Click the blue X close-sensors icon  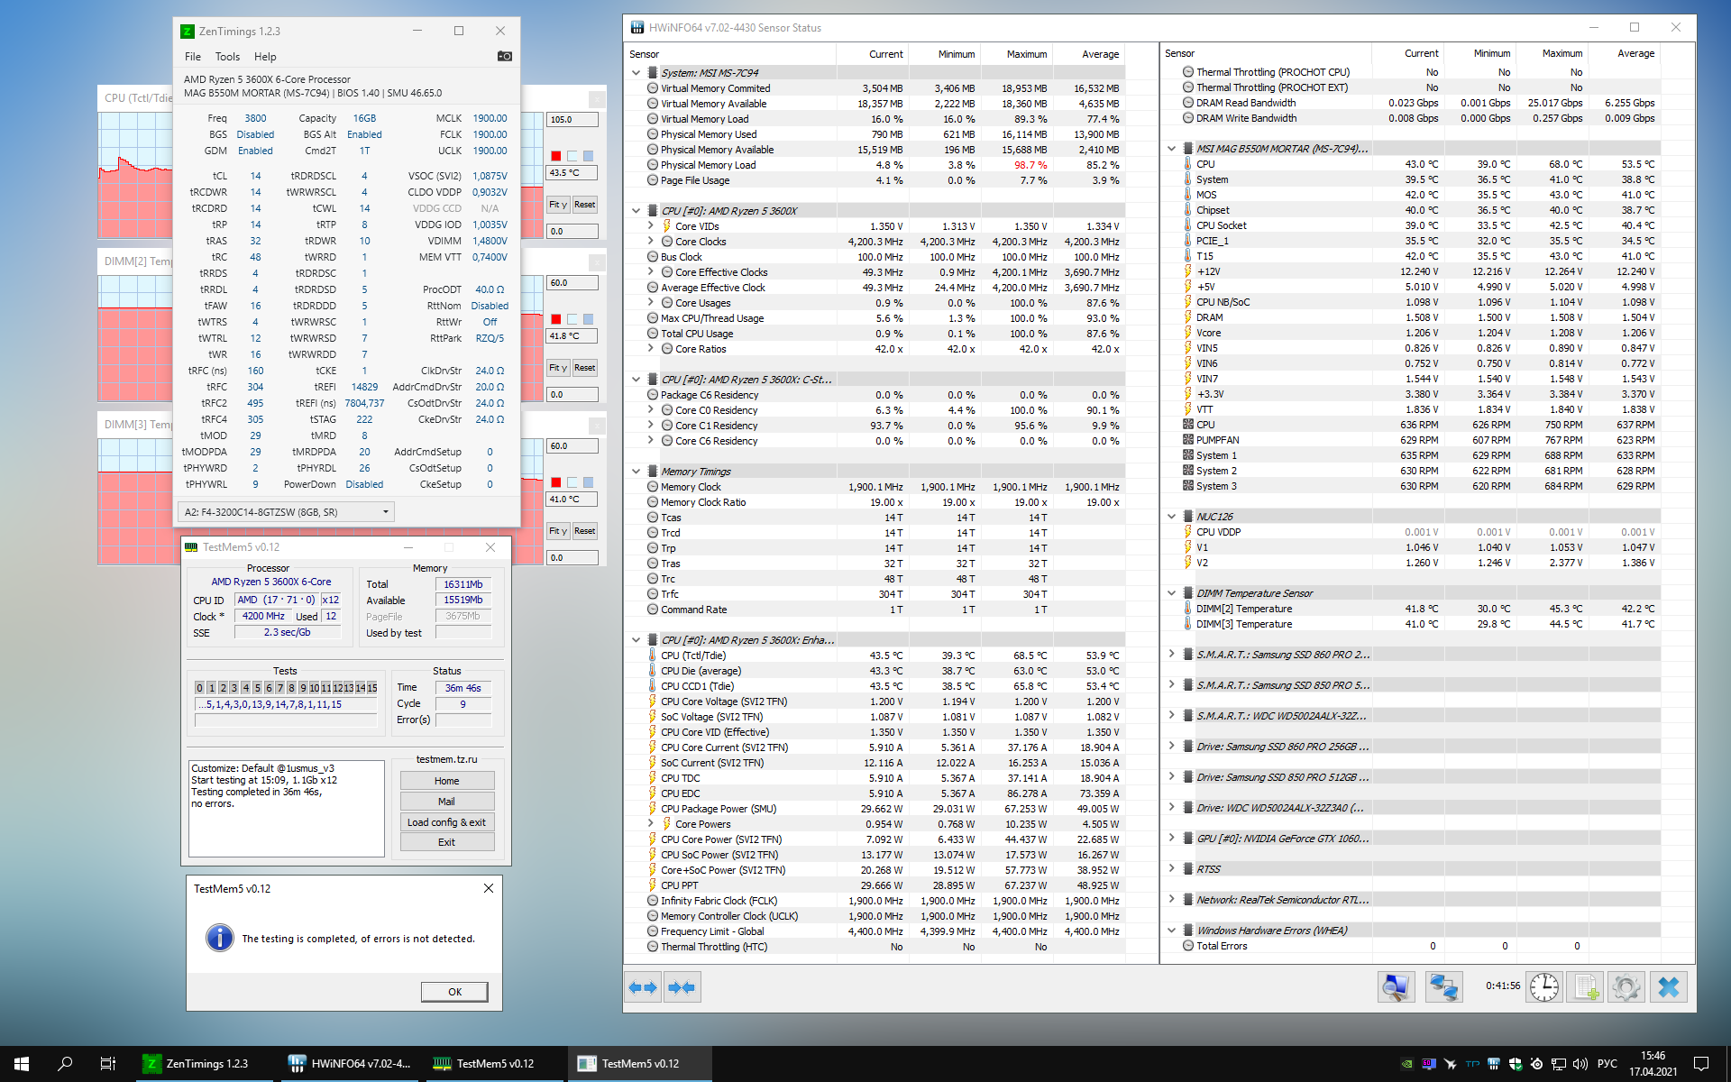coord(1668,987)
